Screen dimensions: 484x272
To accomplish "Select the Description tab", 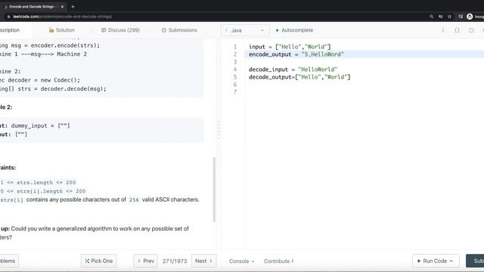I will tap(10, 30).
